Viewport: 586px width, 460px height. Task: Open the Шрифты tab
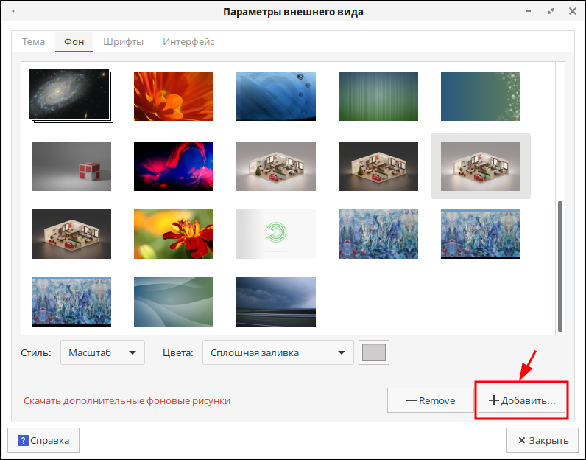click(123, 42)
